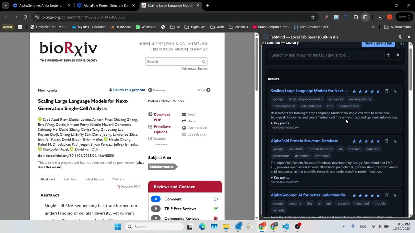Edit the AlphaFold Protein Structure Database entry
Screen dimensions: 415x233
click(395, 141)
